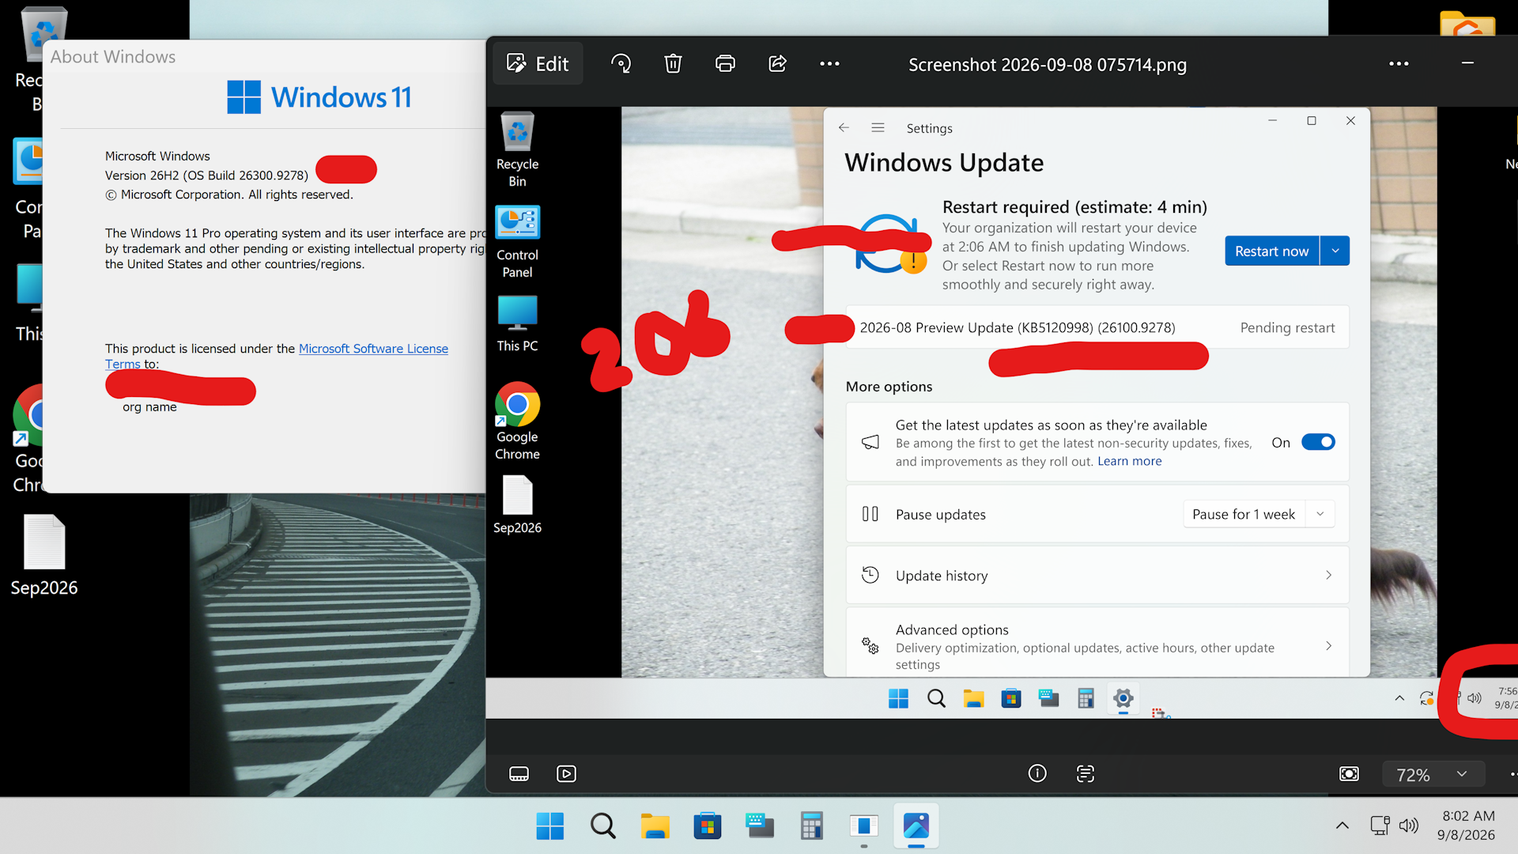Start slideshow with the play icon
The height and width of the screenshot is (854, 1518).
pos(566,773)
